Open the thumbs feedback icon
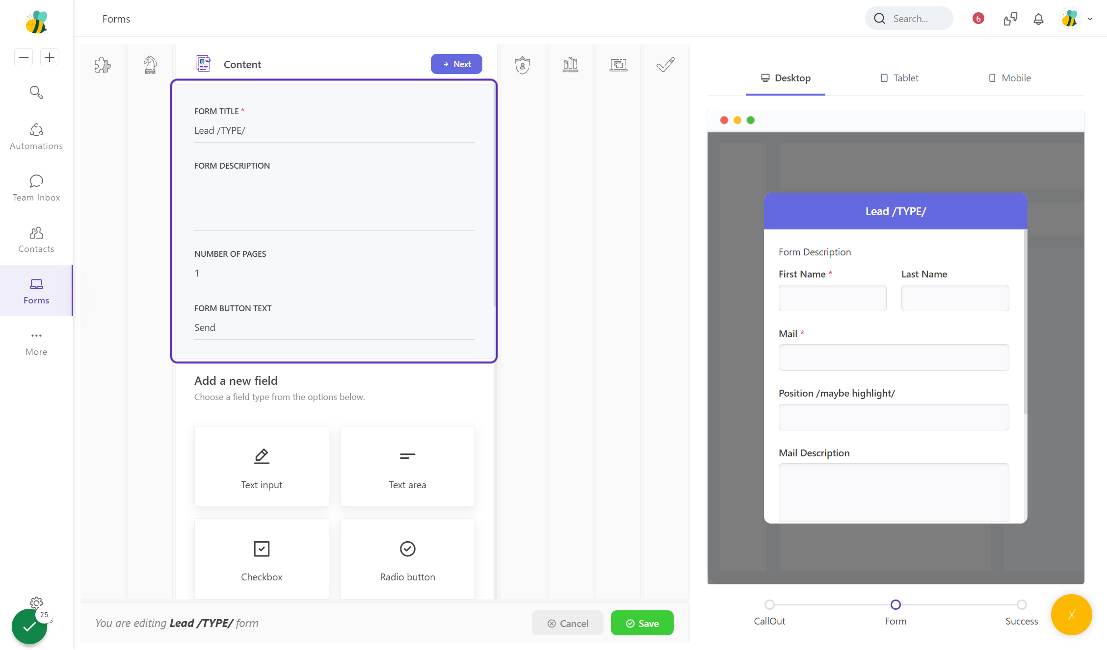The width and height of the screenshot is (1107, 650). 1010,19
